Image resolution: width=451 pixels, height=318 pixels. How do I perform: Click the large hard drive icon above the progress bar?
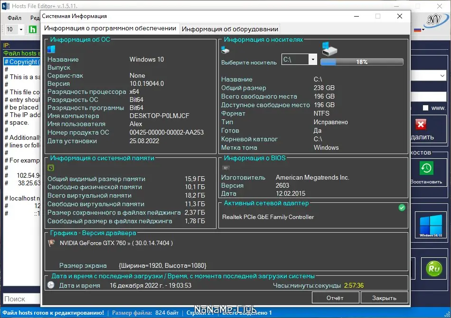(x=329, y=49)
